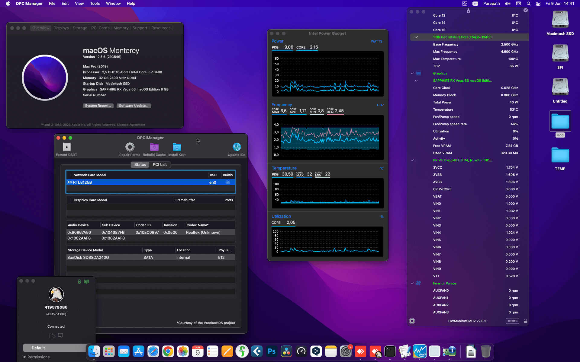Screen dimensions: 580x362
Task: Toggle the Builtin checkbox for RTL8125B
Action: (x=228, y=182)
